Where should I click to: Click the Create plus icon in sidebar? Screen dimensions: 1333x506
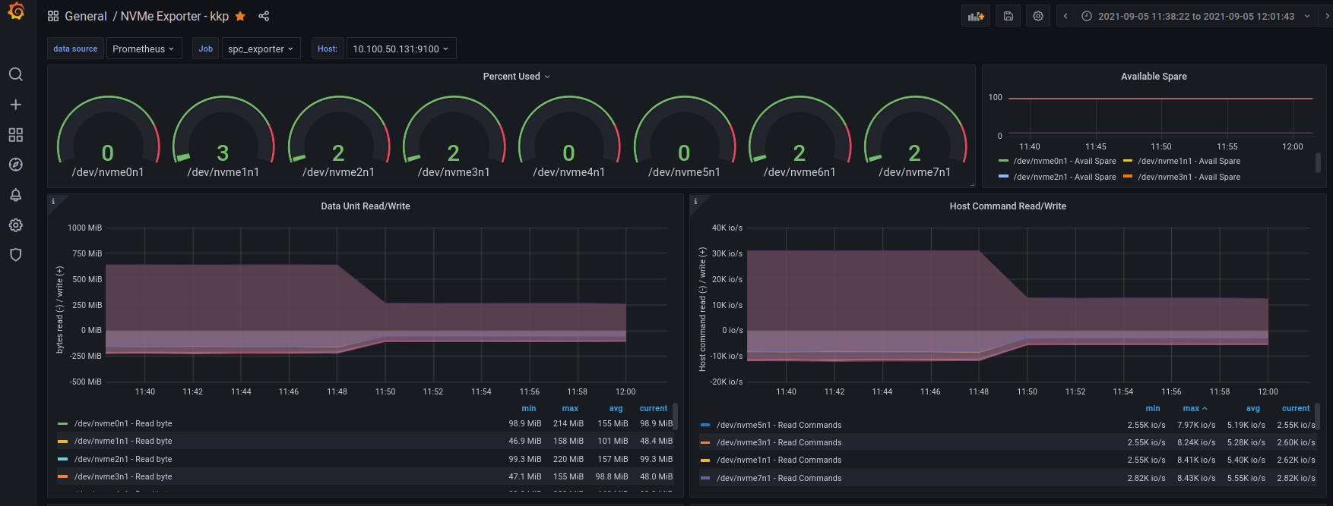[15, 105]
